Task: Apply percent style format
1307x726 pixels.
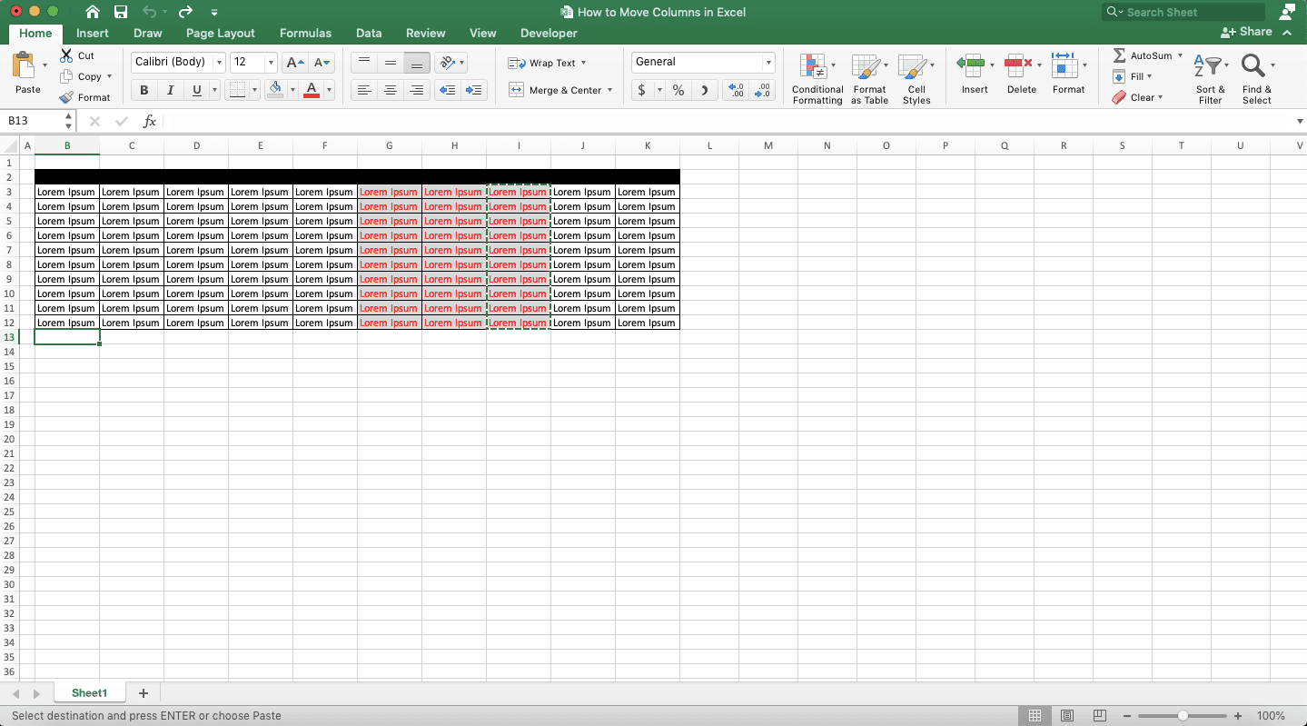Action: pyautogui.click(x=678, y=90)
